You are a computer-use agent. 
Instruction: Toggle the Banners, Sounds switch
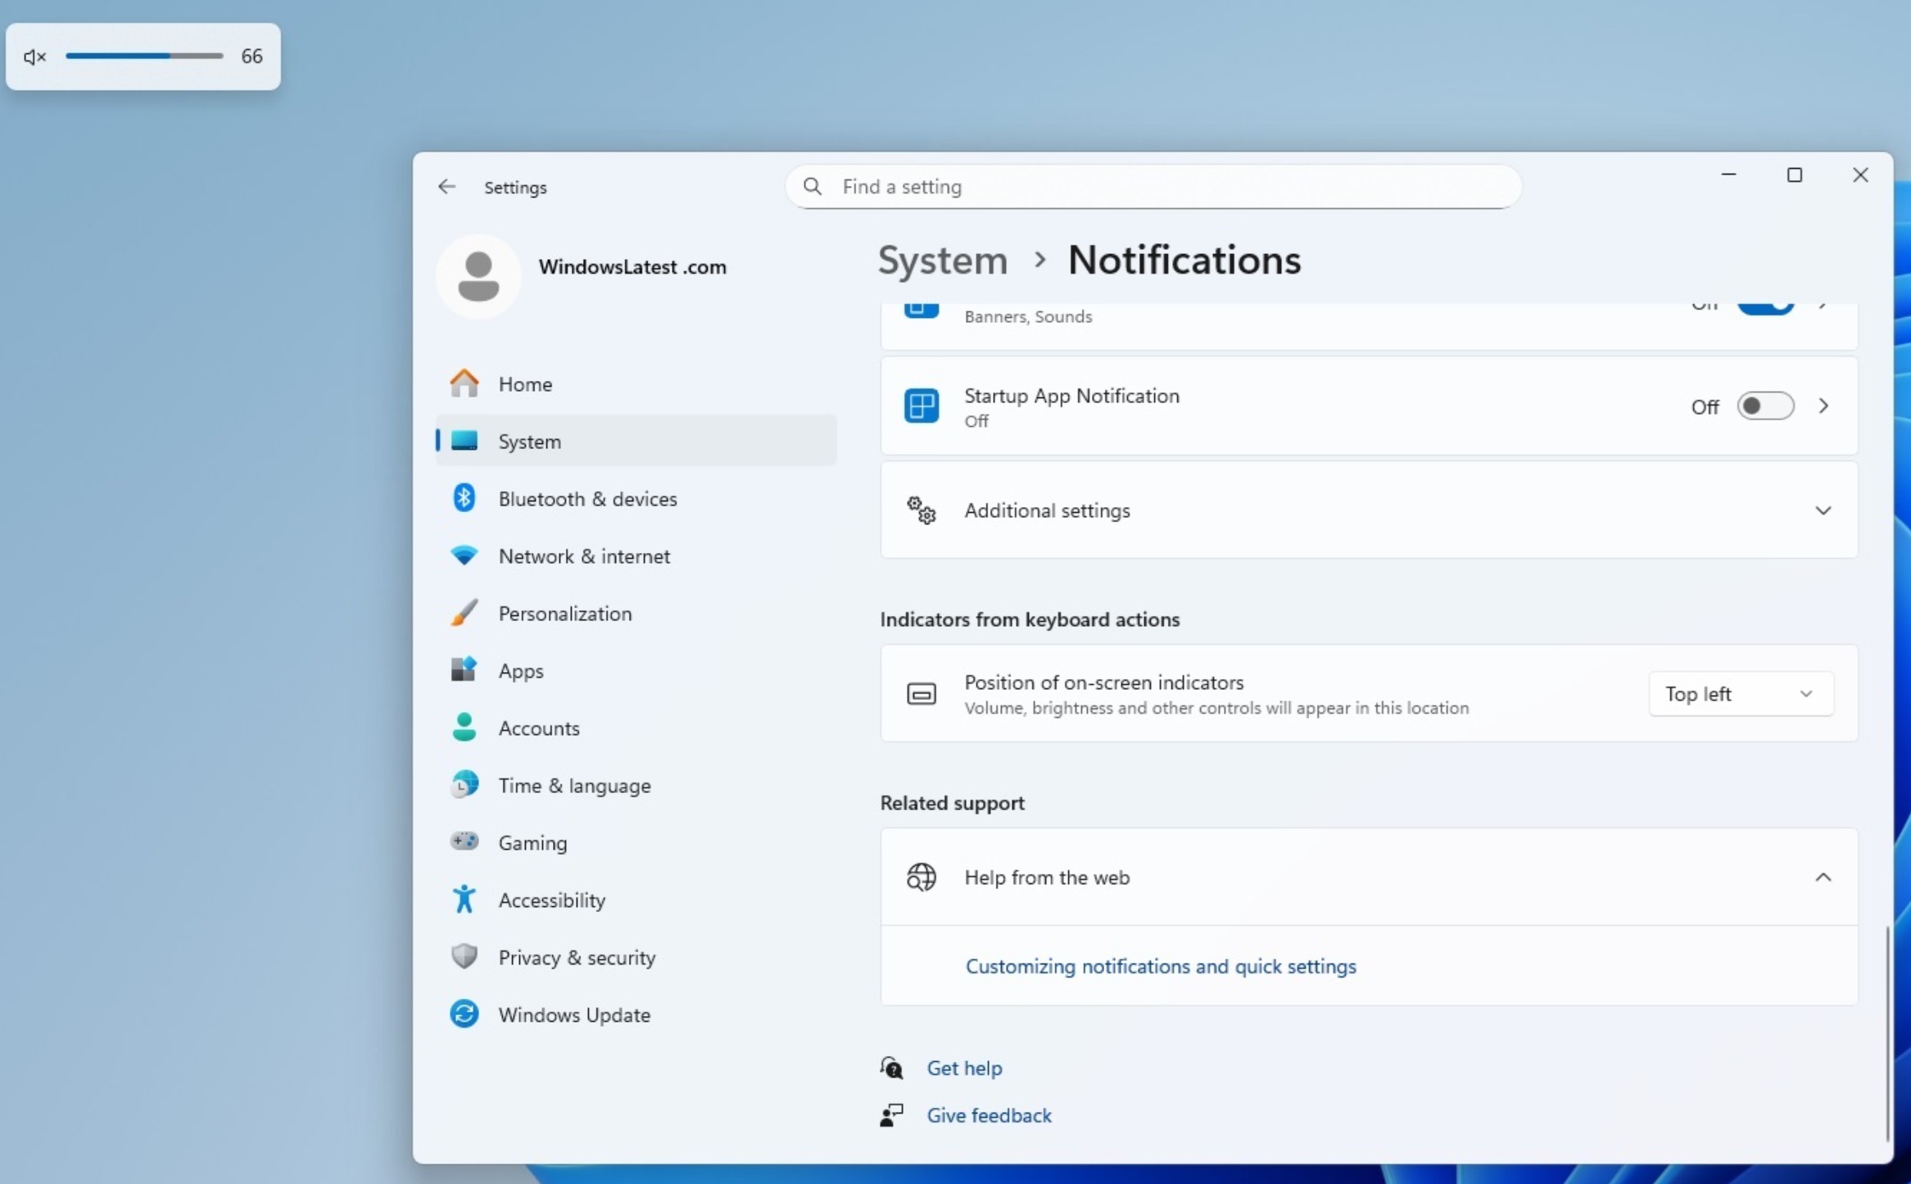(x=1765, y=306)
